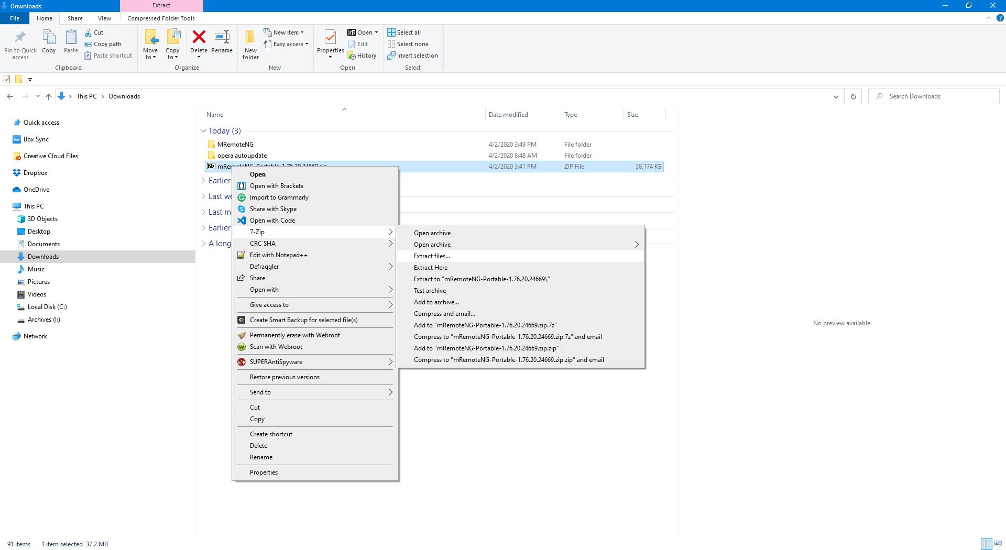Expand the CRC SHA submenu

pyautogui.click(x=314, y=244)
